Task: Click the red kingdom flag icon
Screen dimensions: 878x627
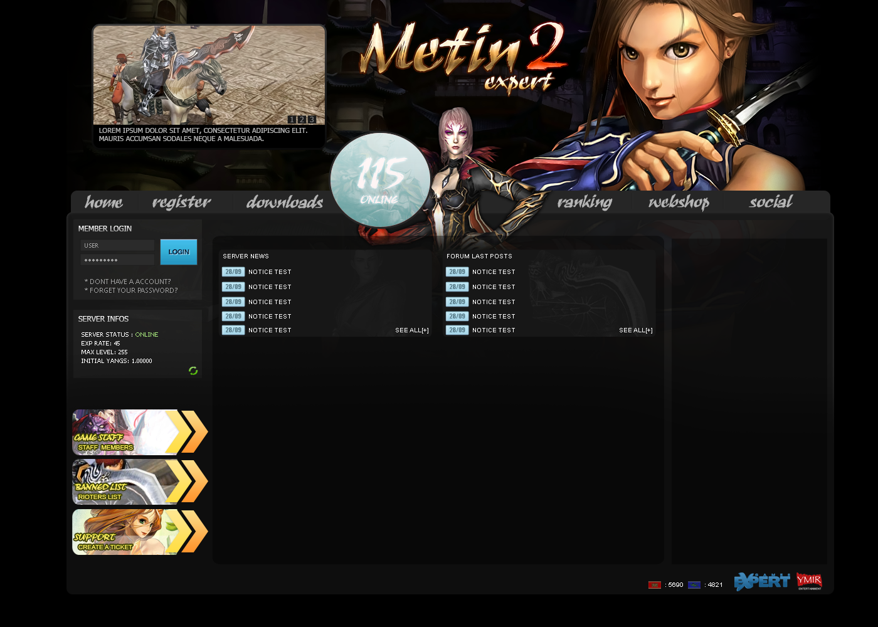Action: pyautogui.click(x=655, y=585)
